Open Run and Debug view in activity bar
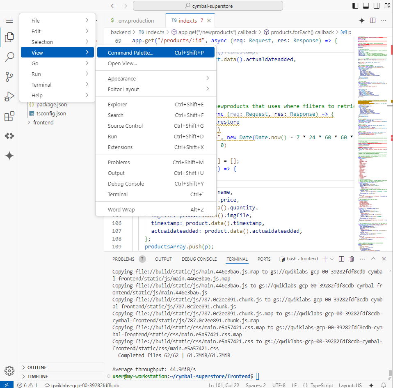393x388 pixels. click(9, 96)
